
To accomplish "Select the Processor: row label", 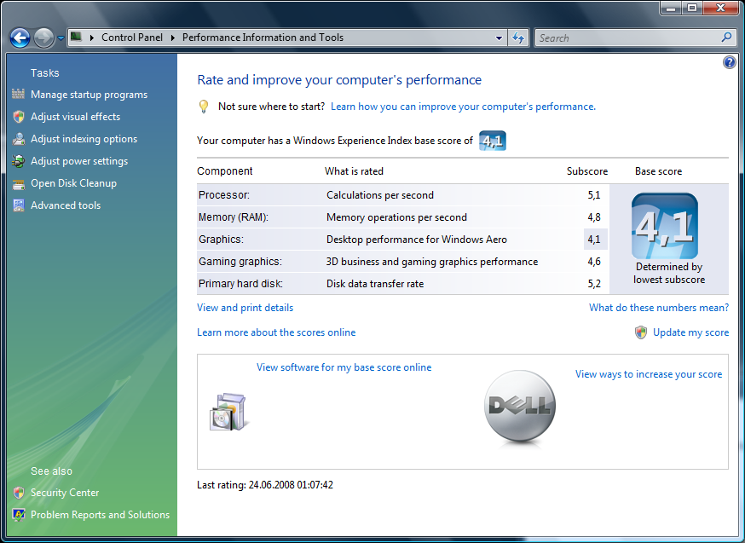I will click(224, 194).
